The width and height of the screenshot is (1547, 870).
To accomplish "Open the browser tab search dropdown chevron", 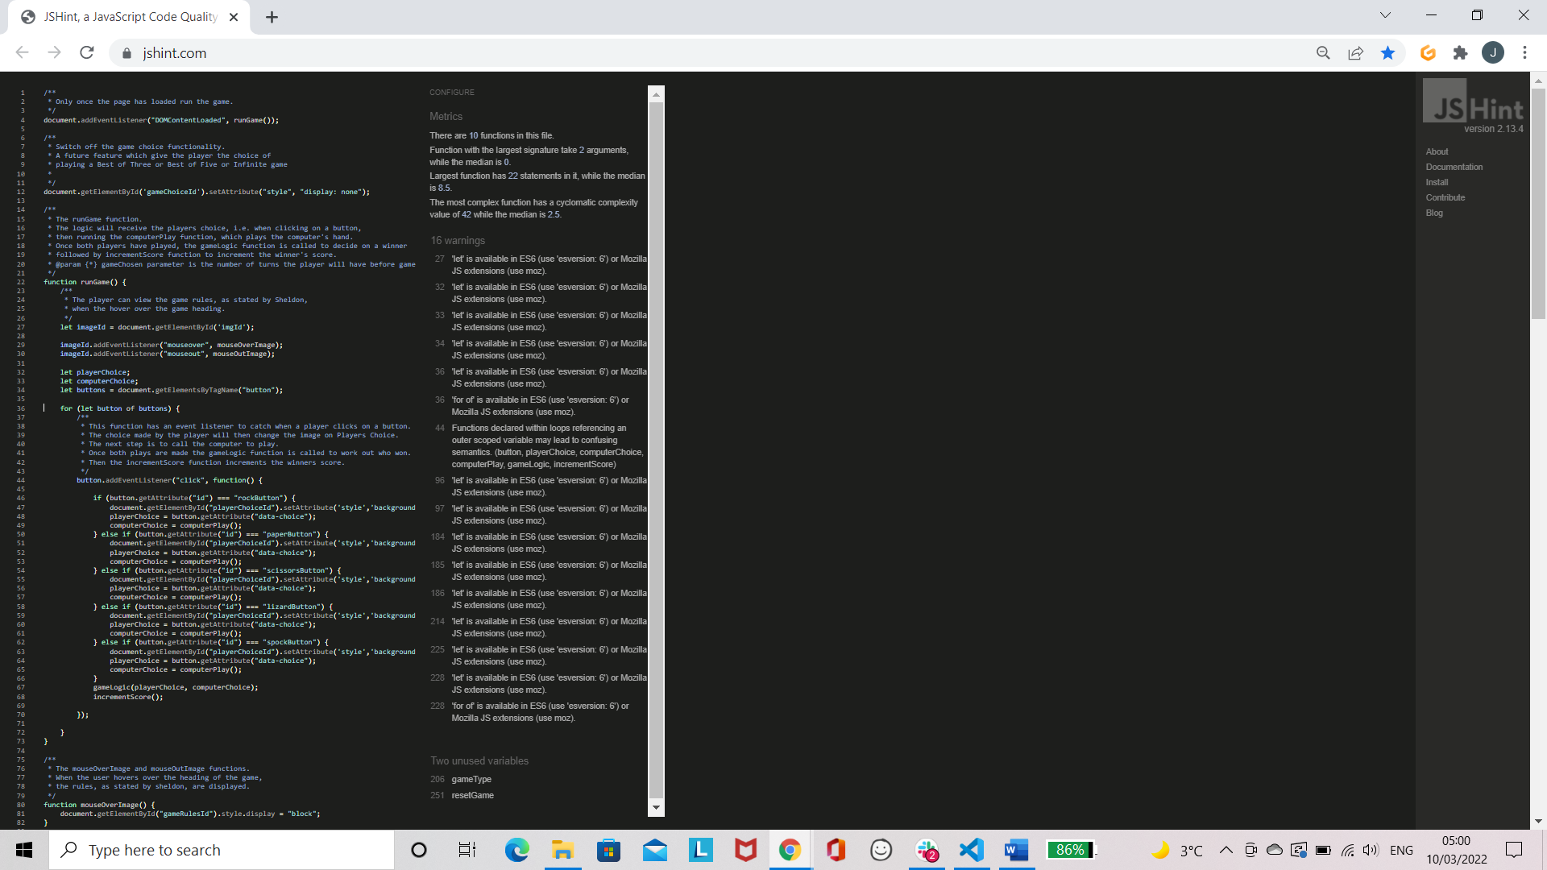I will (x=1385, y=14).
